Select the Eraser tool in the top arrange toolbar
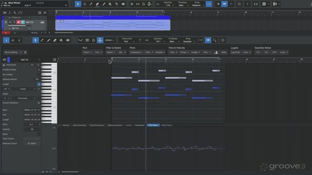The height and width of the screenshot is (175, 312). 97,4
